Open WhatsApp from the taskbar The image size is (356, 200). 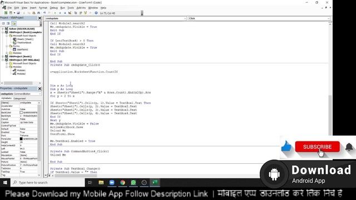click(133, 183)
